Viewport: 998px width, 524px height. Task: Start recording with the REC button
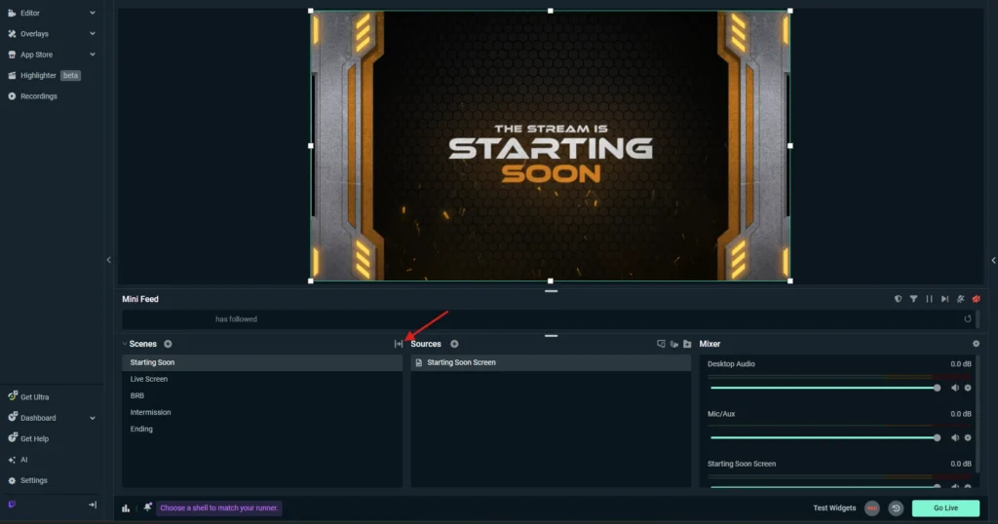click(872, 508)
